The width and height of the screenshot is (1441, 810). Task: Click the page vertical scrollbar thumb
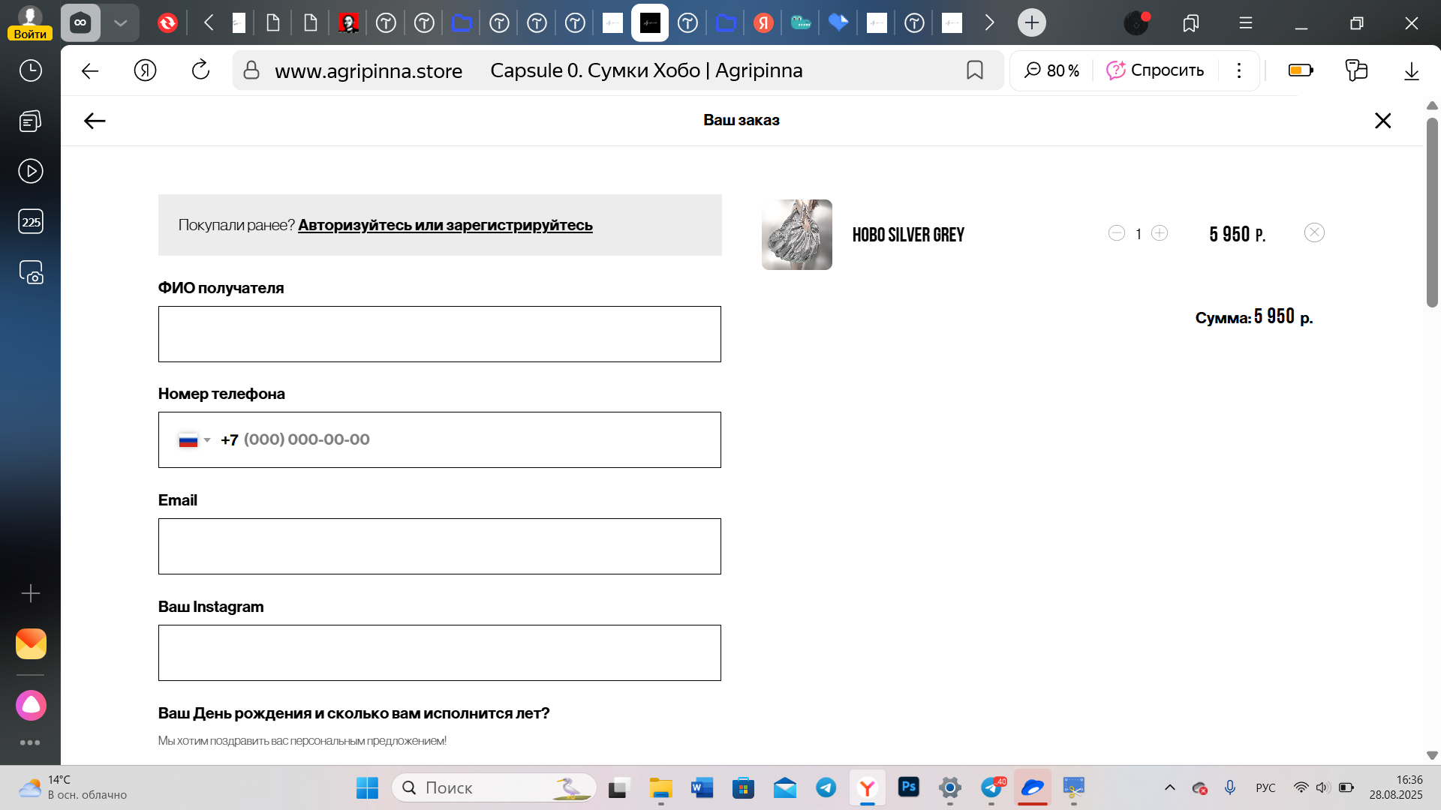click(1432, 212)
